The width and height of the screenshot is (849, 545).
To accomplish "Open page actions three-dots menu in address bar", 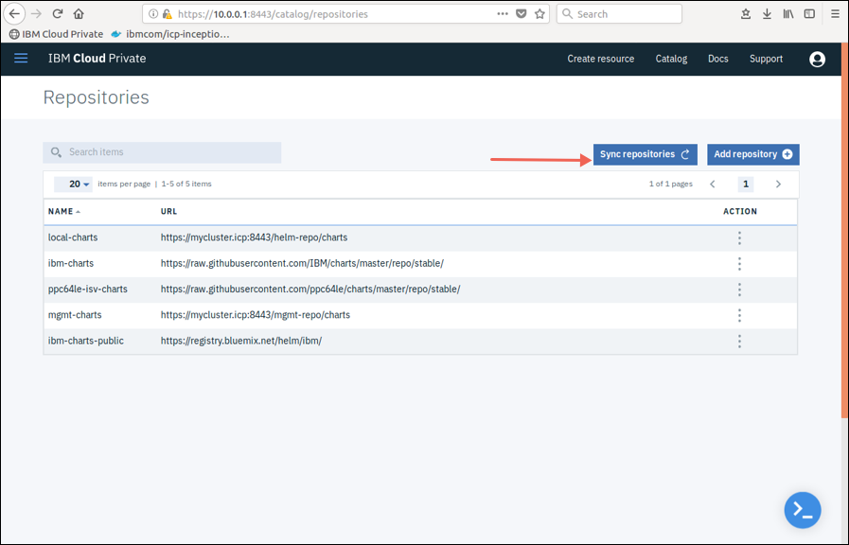I will pos(503,14).
